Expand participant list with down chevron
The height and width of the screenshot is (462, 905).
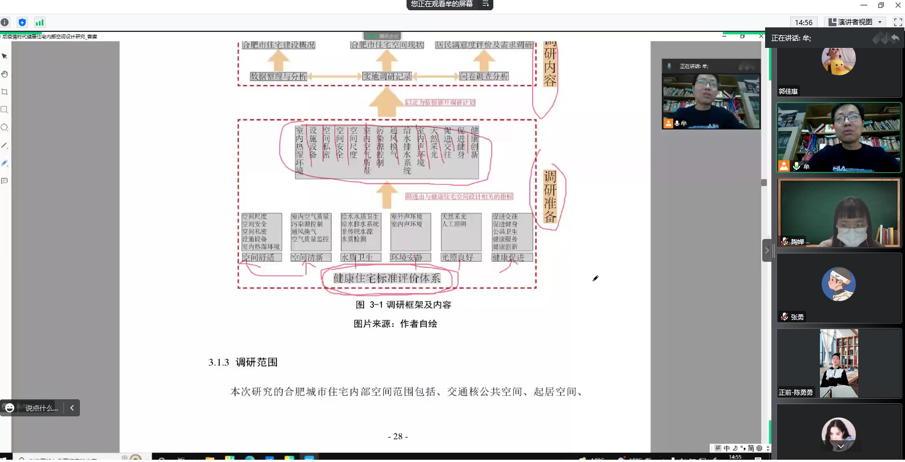pyautogui.click(x=840, y=447)
